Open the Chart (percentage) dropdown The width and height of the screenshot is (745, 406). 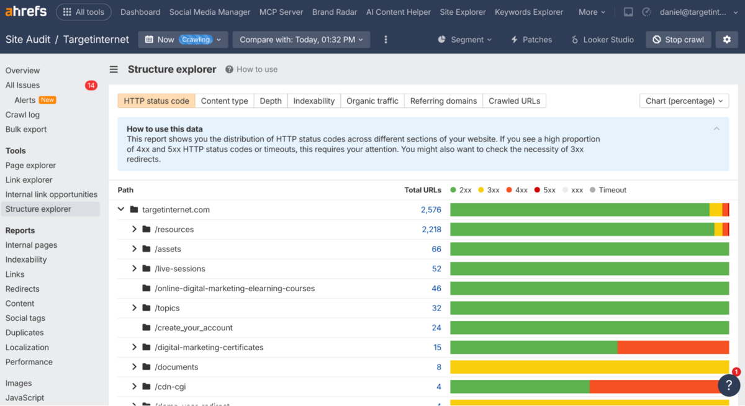pyautogui.click(x=684, y=101)
